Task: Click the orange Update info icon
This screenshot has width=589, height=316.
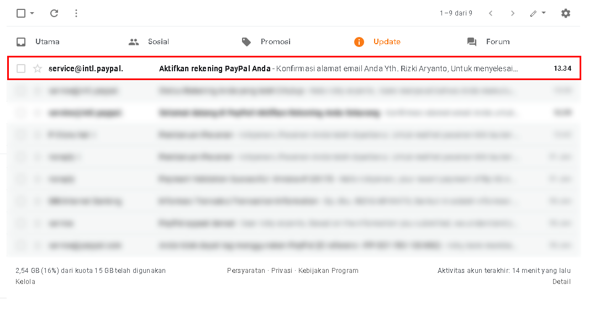Action: [x=359, y=41]
